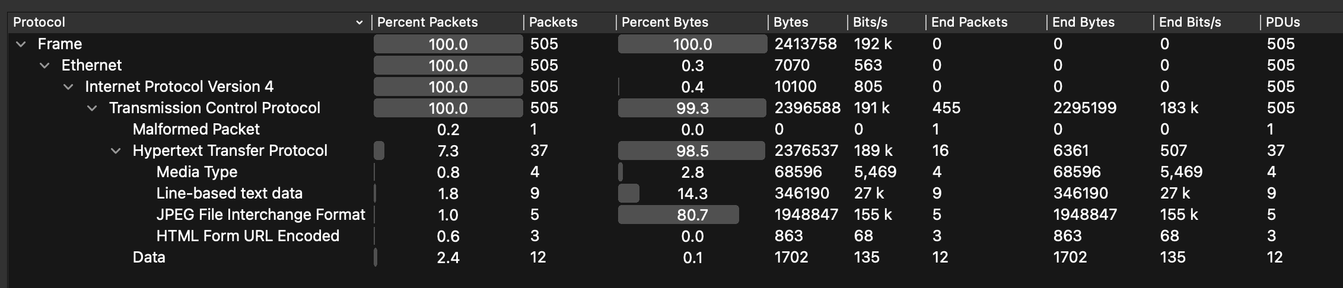The width and height of the screenshot is (1343, 288).
Task: Click the Protocol column sort arrow
Action: [x=359, y=23]
